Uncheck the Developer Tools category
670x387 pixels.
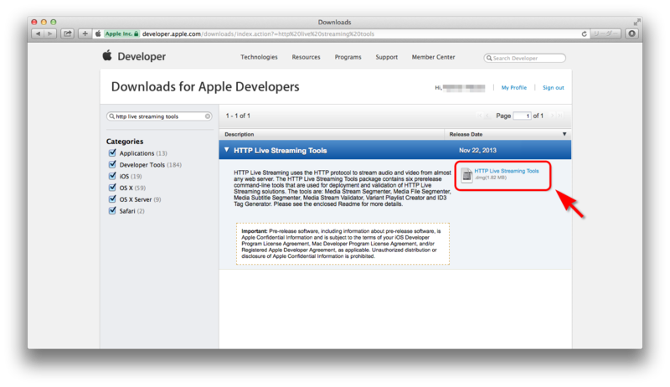[112, 164]
